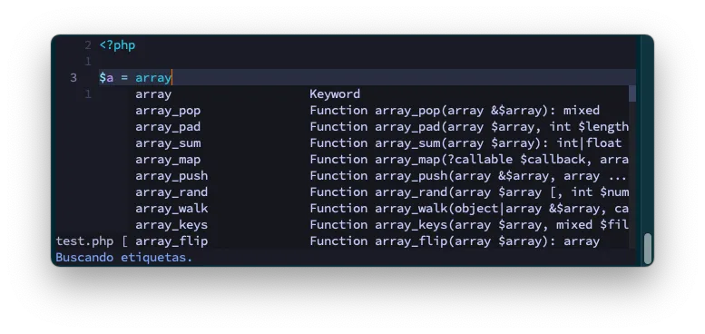
Task: Click the $a variable in code
Action: click(x=106, y=78)
